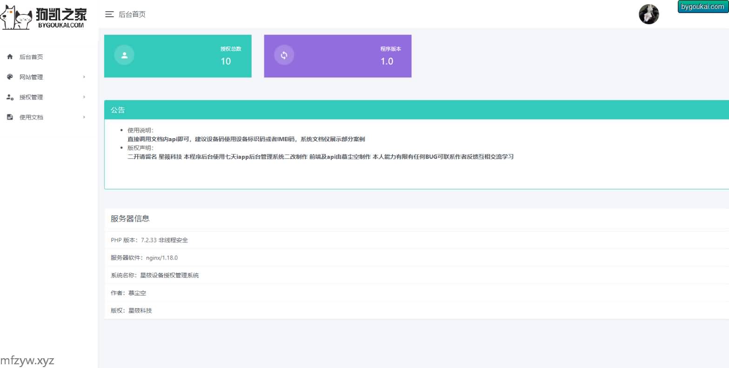
Task: Click the palette icon for 网站管理
Action: click(10, 77)
